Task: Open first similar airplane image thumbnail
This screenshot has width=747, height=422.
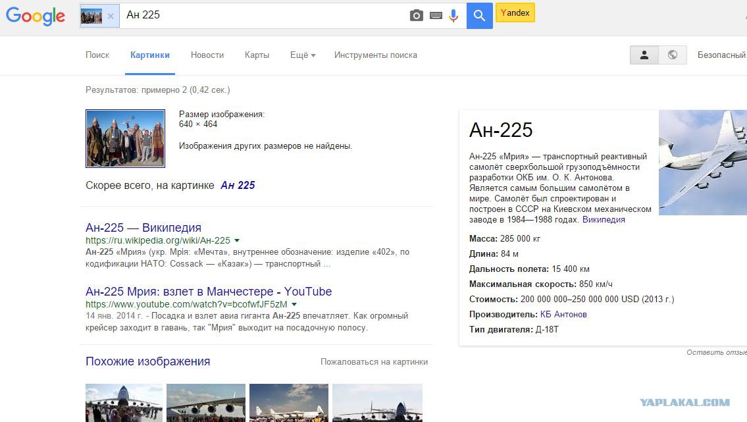Action: [x=124, y=403]
